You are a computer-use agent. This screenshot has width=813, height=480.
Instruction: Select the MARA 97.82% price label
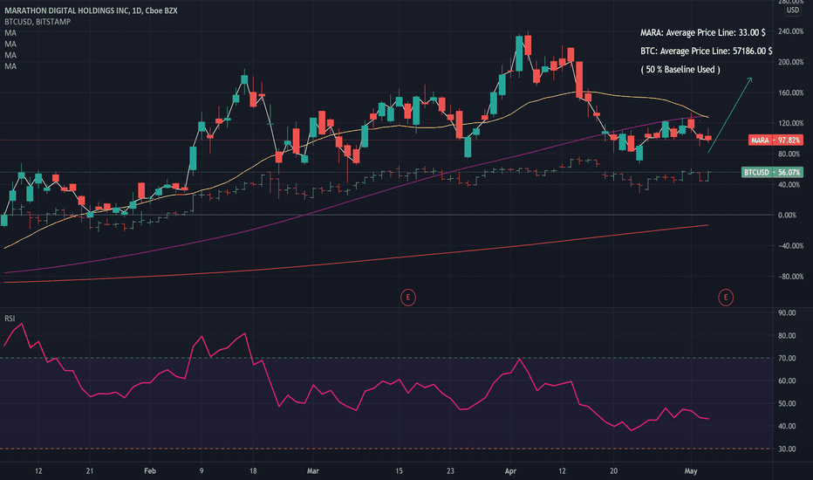(x=775, y=141)
